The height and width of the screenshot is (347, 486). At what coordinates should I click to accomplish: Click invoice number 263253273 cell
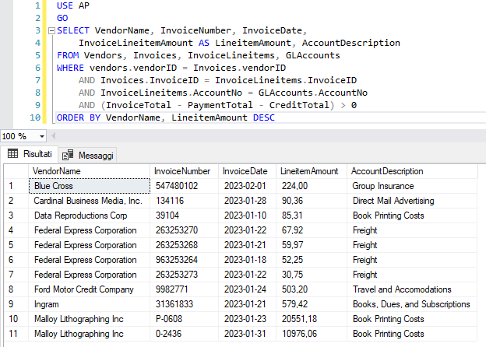185,275
